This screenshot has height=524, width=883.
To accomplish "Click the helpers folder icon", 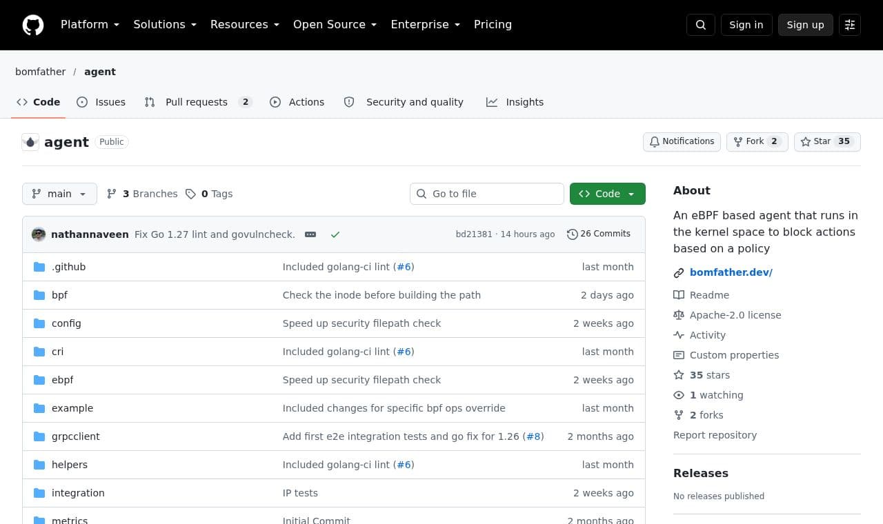I will coord(39,465).
